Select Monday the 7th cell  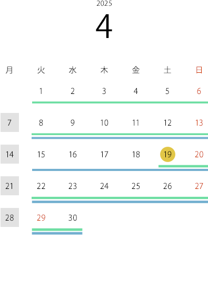coord(9,122)
